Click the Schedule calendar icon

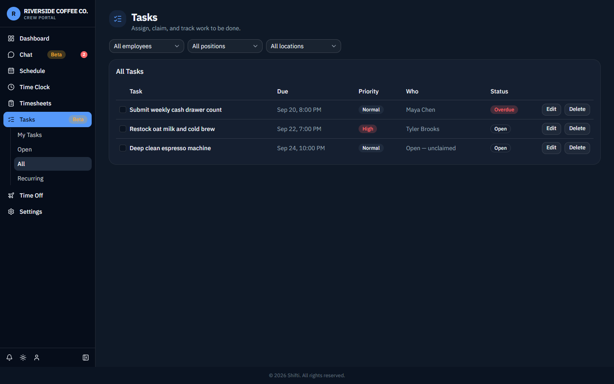pos(11,71)
